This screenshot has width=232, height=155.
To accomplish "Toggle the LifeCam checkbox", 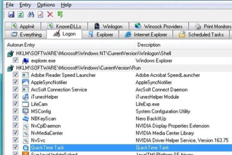I will (x=15, y=103).
